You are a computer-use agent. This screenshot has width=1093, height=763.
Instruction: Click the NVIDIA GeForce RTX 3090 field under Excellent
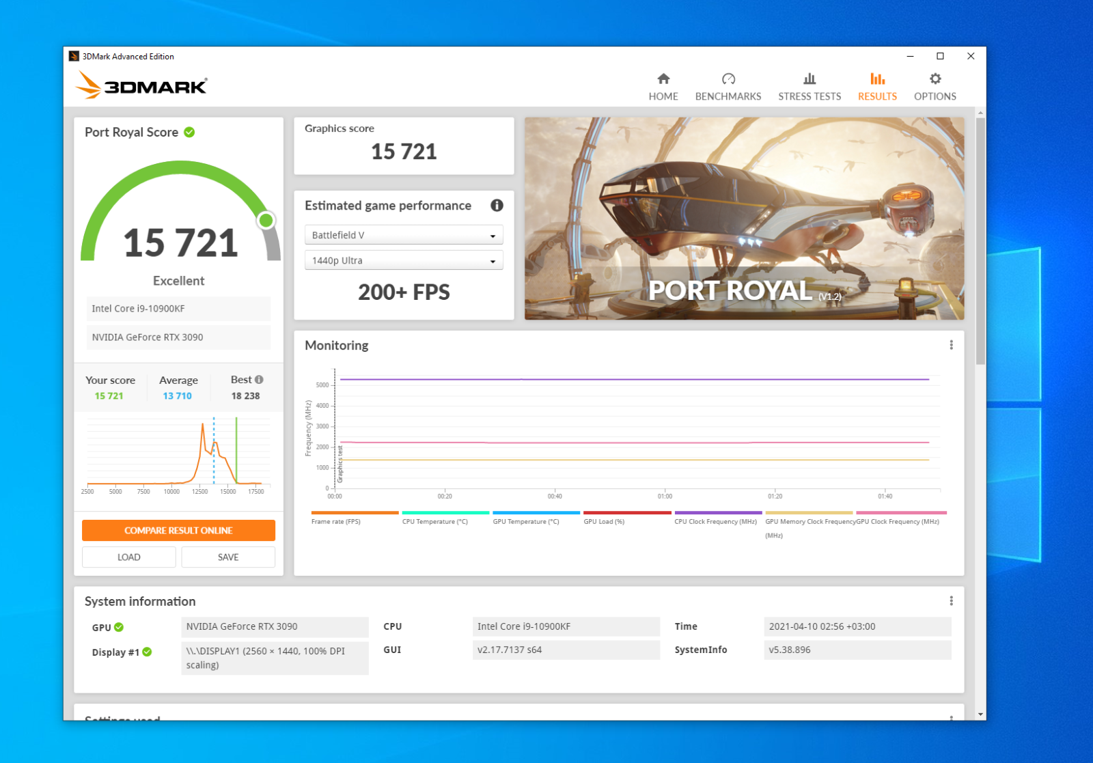[178, 337]
